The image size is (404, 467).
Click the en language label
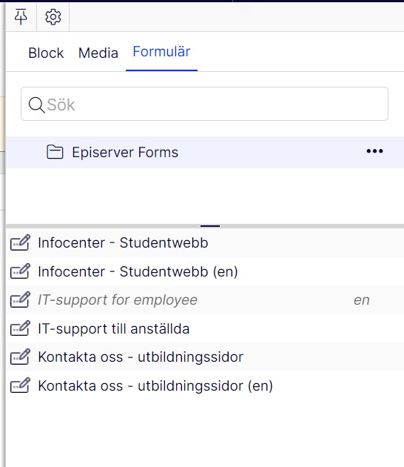[362, 300]
